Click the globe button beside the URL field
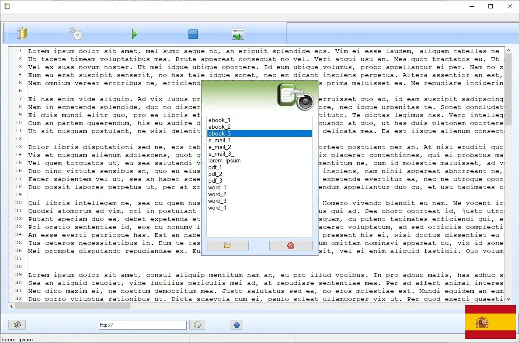Viewport: 520px width, 343px height. point(197,324)
